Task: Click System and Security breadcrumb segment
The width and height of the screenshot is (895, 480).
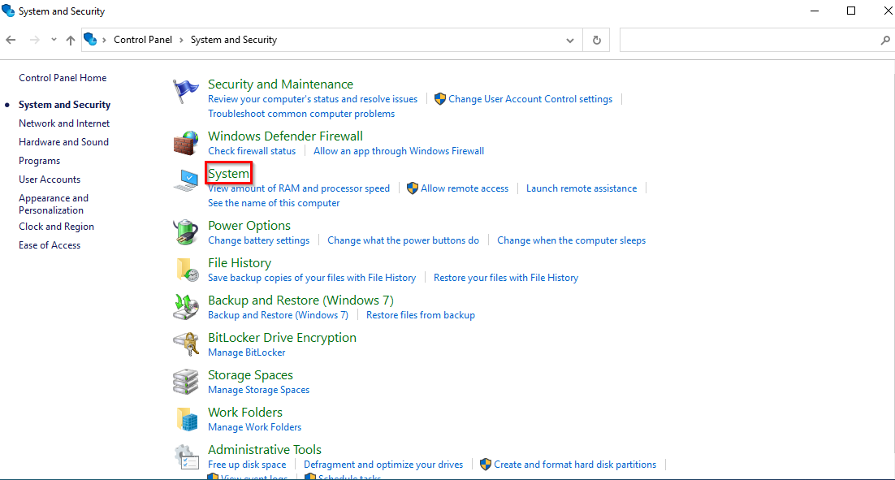Action: point(233,39)
